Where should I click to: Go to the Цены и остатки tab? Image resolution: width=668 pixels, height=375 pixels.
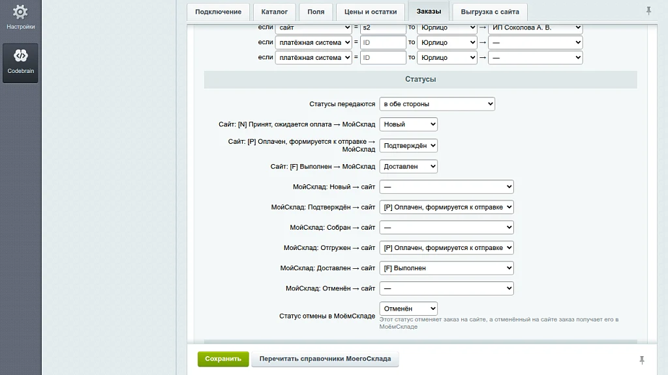(371, 12)
